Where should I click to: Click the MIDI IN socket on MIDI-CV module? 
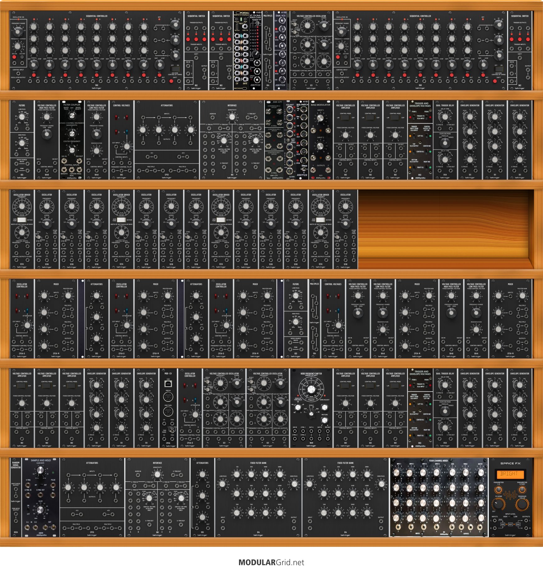coord(168,397)
